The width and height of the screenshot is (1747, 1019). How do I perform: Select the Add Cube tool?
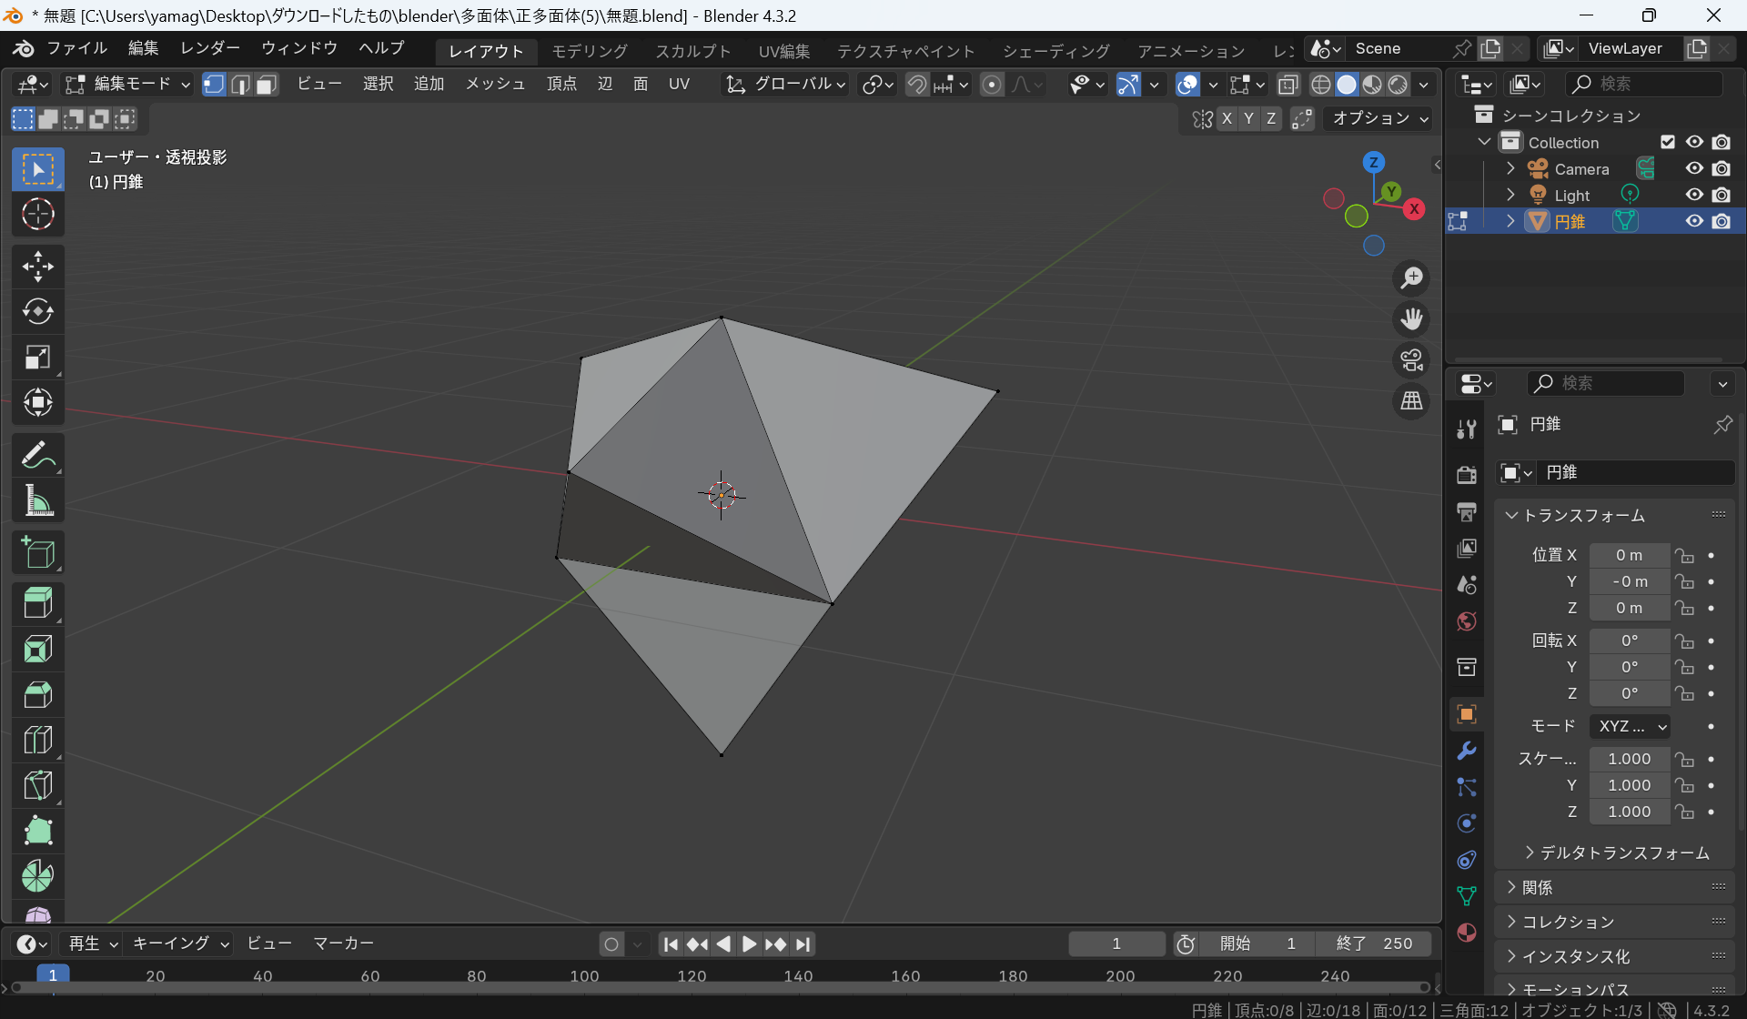click(37, 552)
